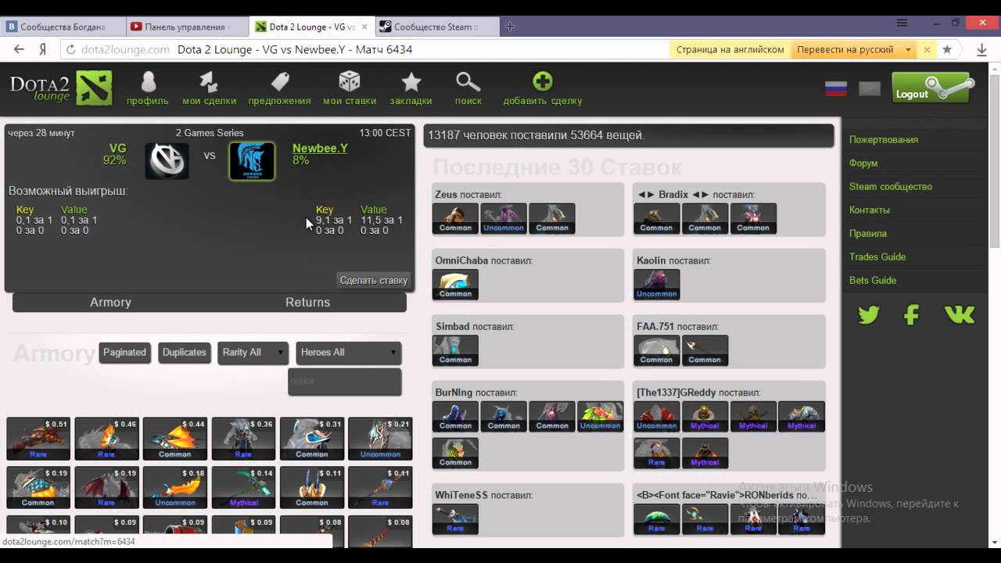Click WhiTeneSS's Rare bet item
Image resolution: width=1001 pixels, height=563 pixels.
[x=455, y=519]
